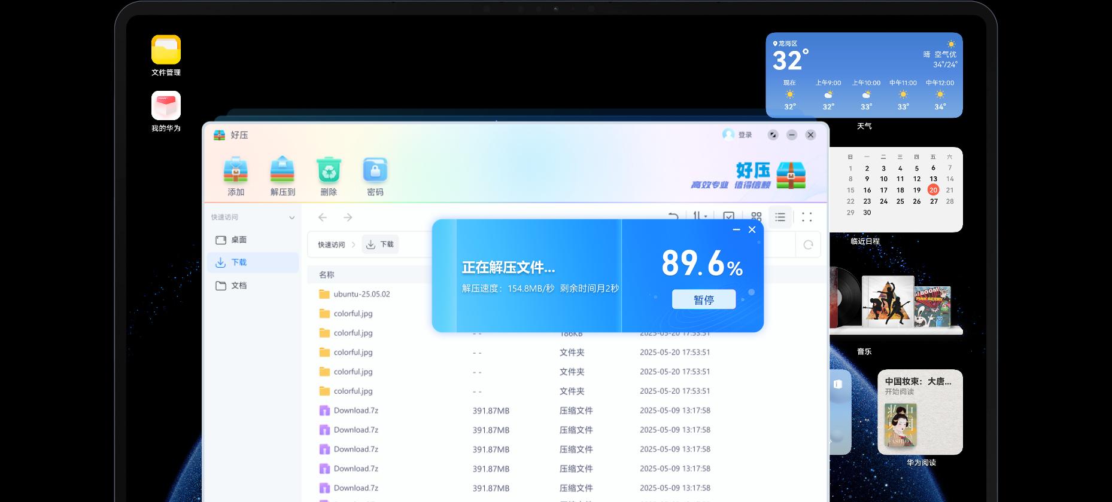Click the 名称 column header

coord(327,275)
